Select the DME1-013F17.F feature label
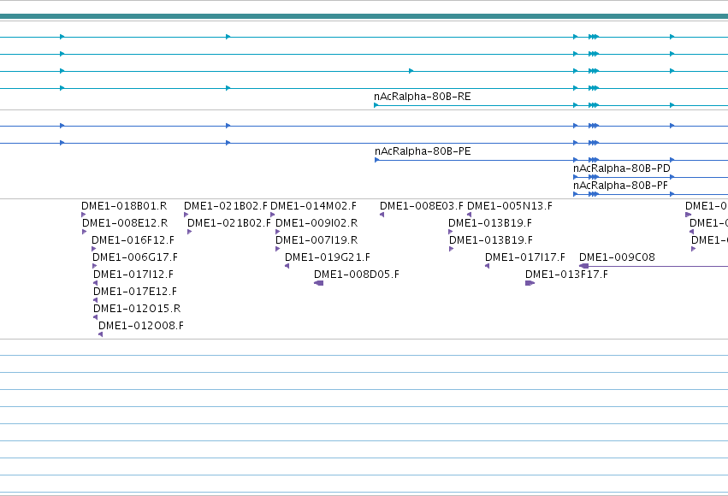The image size is (728, 496). pyautogui.click(x=566, y=275)
